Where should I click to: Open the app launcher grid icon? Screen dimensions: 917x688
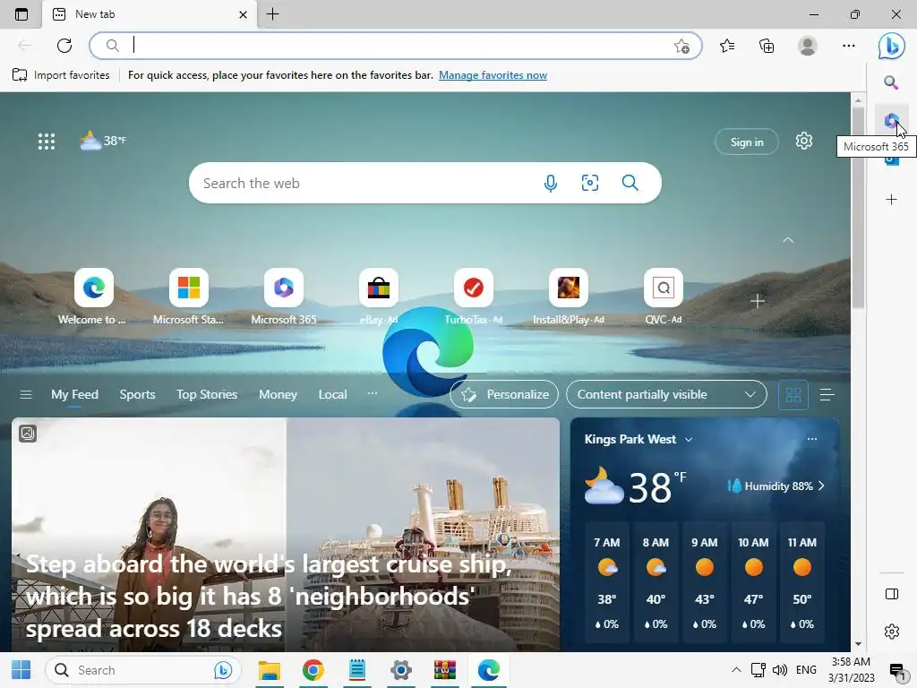pyautogui.click(x=47, y=141)
